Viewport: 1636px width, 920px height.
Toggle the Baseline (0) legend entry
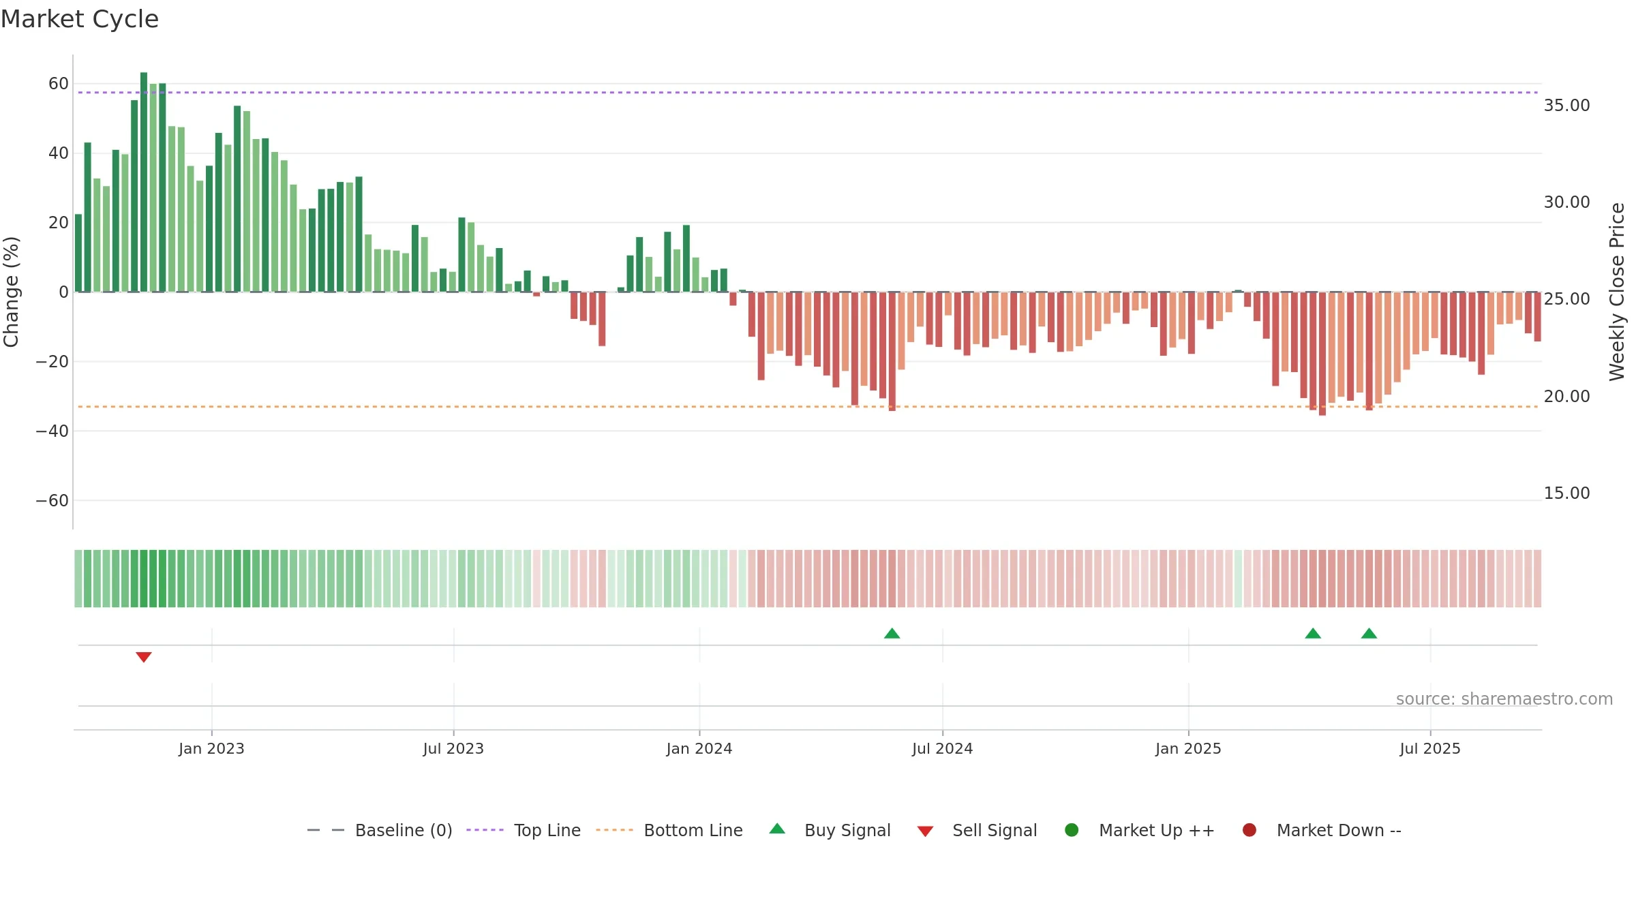coord(380,830)
